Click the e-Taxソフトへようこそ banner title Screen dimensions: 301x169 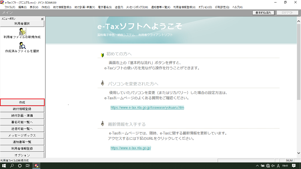[140, 26]
